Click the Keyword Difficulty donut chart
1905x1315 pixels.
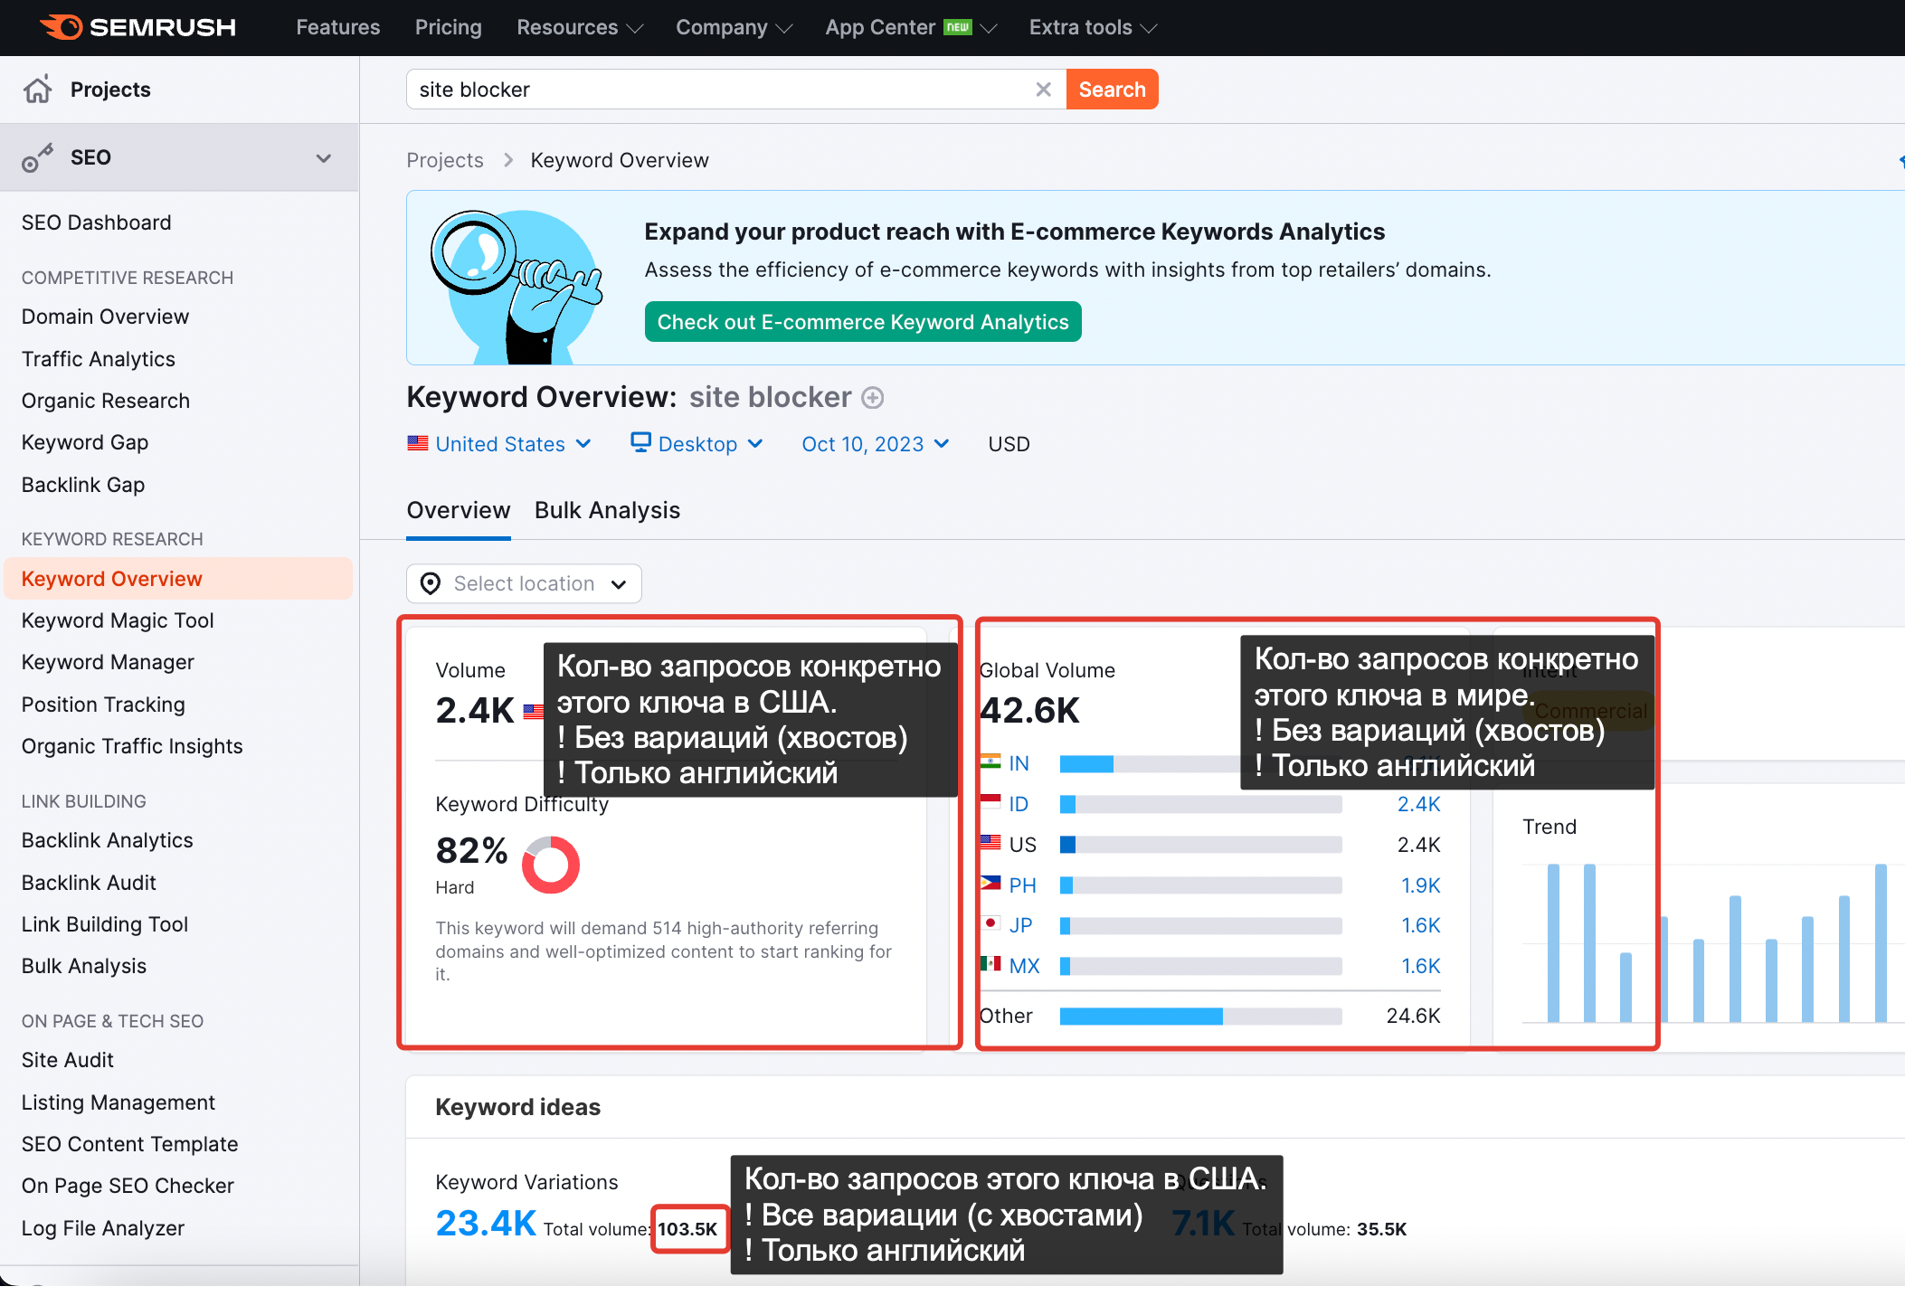click(x=550, y=865)
